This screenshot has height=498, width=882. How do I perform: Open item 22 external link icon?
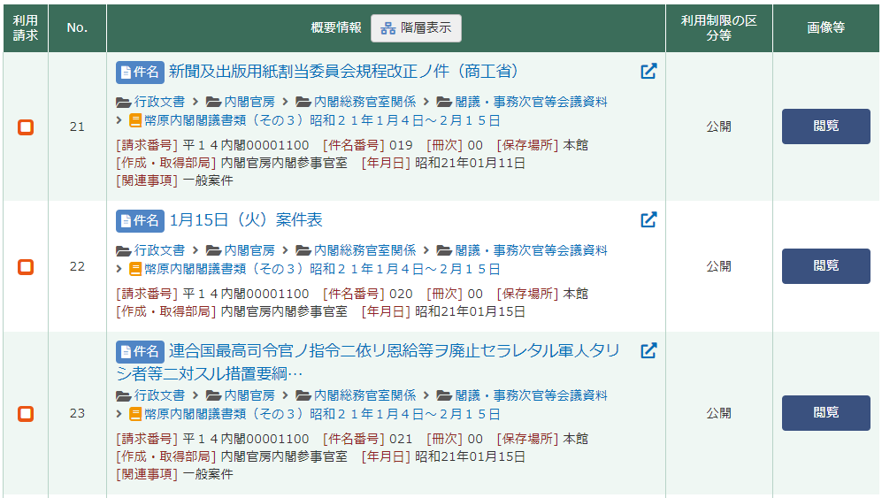point(648,220)
